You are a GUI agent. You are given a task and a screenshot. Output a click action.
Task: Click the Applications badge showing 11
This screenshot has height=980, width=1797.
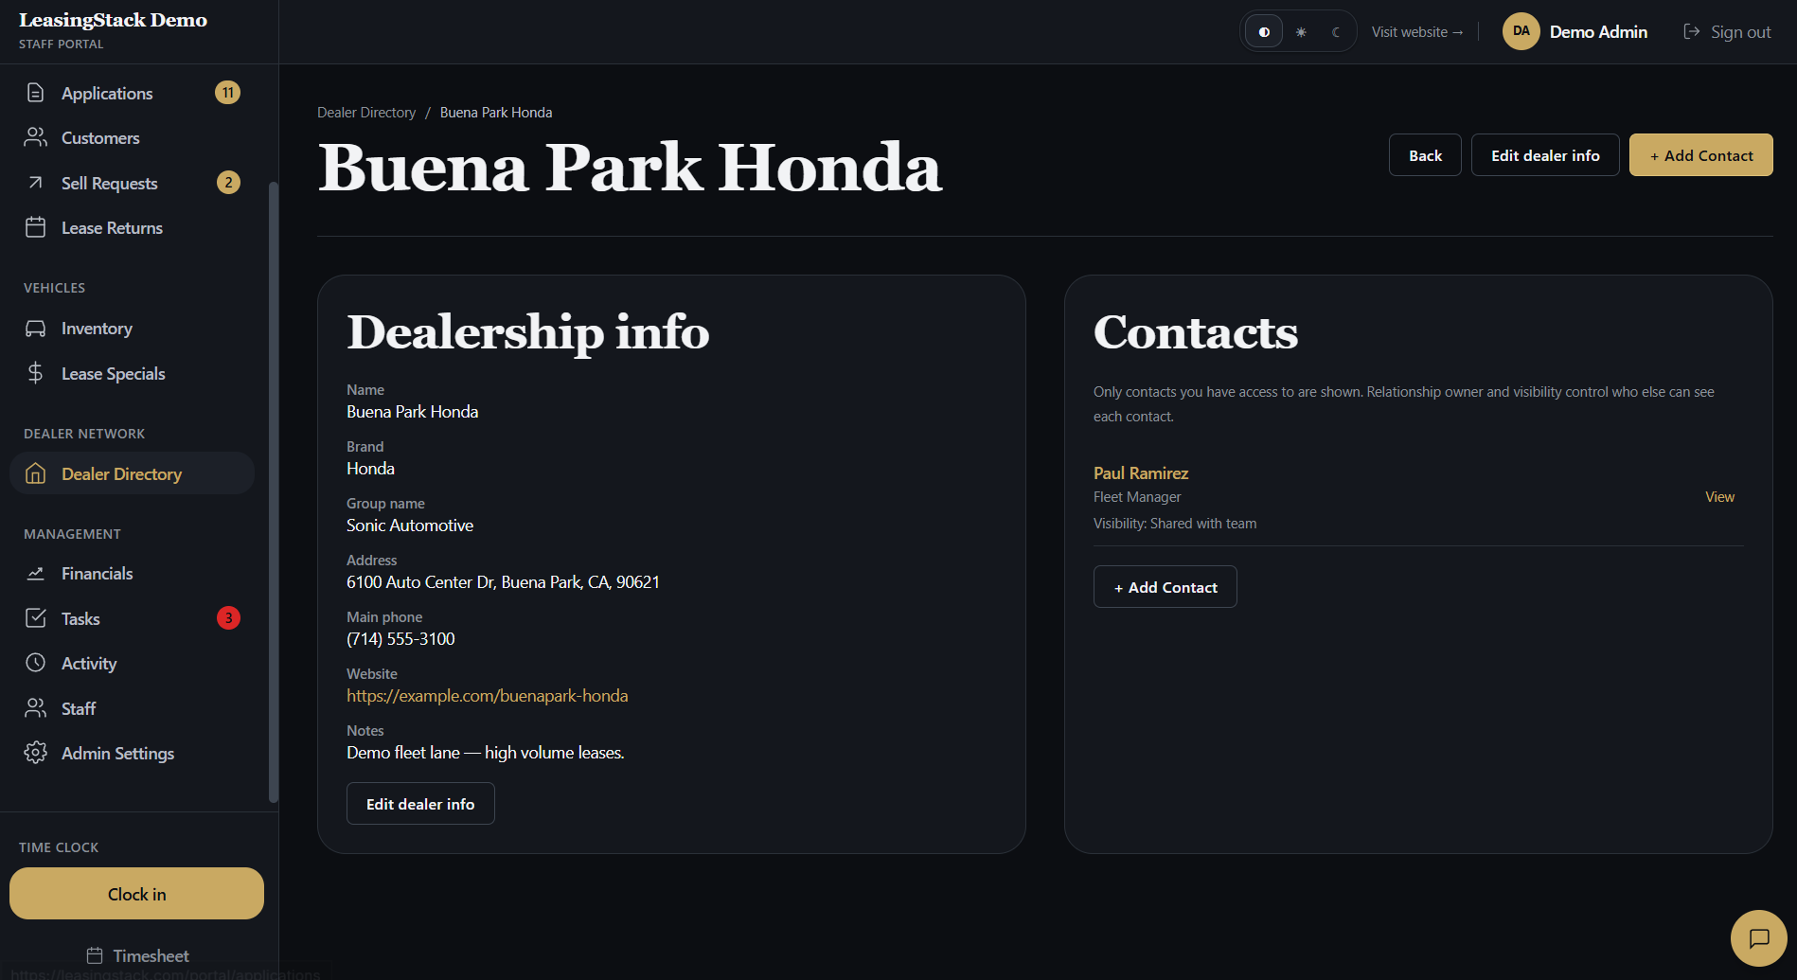pos(228,93)
